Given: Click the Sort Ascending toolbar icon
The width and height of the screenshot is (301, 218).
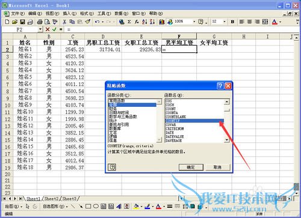Looking at the screenshot, I should pyautogui.click(x=144, y=22).
